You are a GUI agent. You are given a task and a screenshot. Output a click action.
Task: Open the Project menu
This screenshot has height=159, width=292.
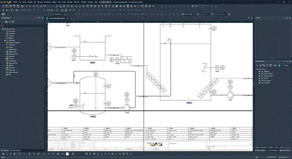tap(15, 2)
